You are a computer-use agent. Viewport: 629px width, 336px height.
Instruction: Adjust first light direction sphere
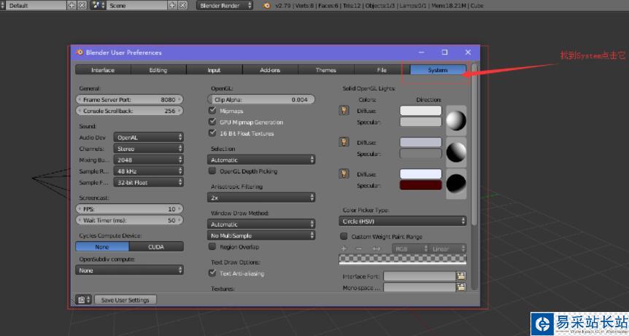click(457, 120)
